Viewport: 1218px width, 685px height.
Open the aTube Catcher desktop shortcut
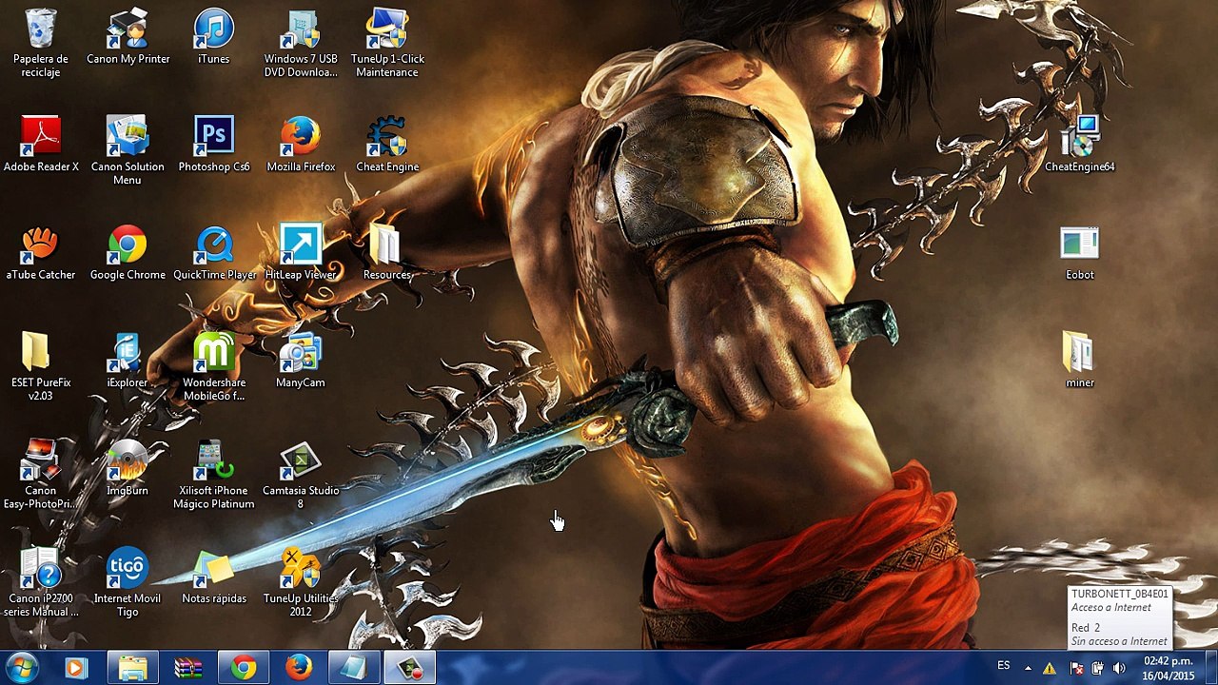click(x=41, y=253)
